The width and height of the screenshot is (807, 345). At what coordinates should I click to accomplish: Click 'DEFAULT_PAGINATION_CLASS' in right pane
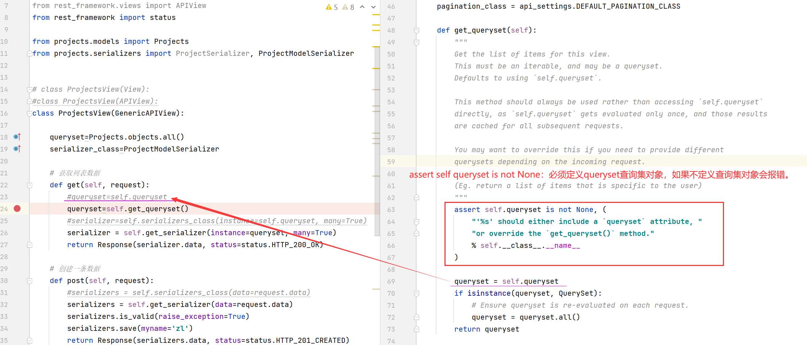(628, 6)
